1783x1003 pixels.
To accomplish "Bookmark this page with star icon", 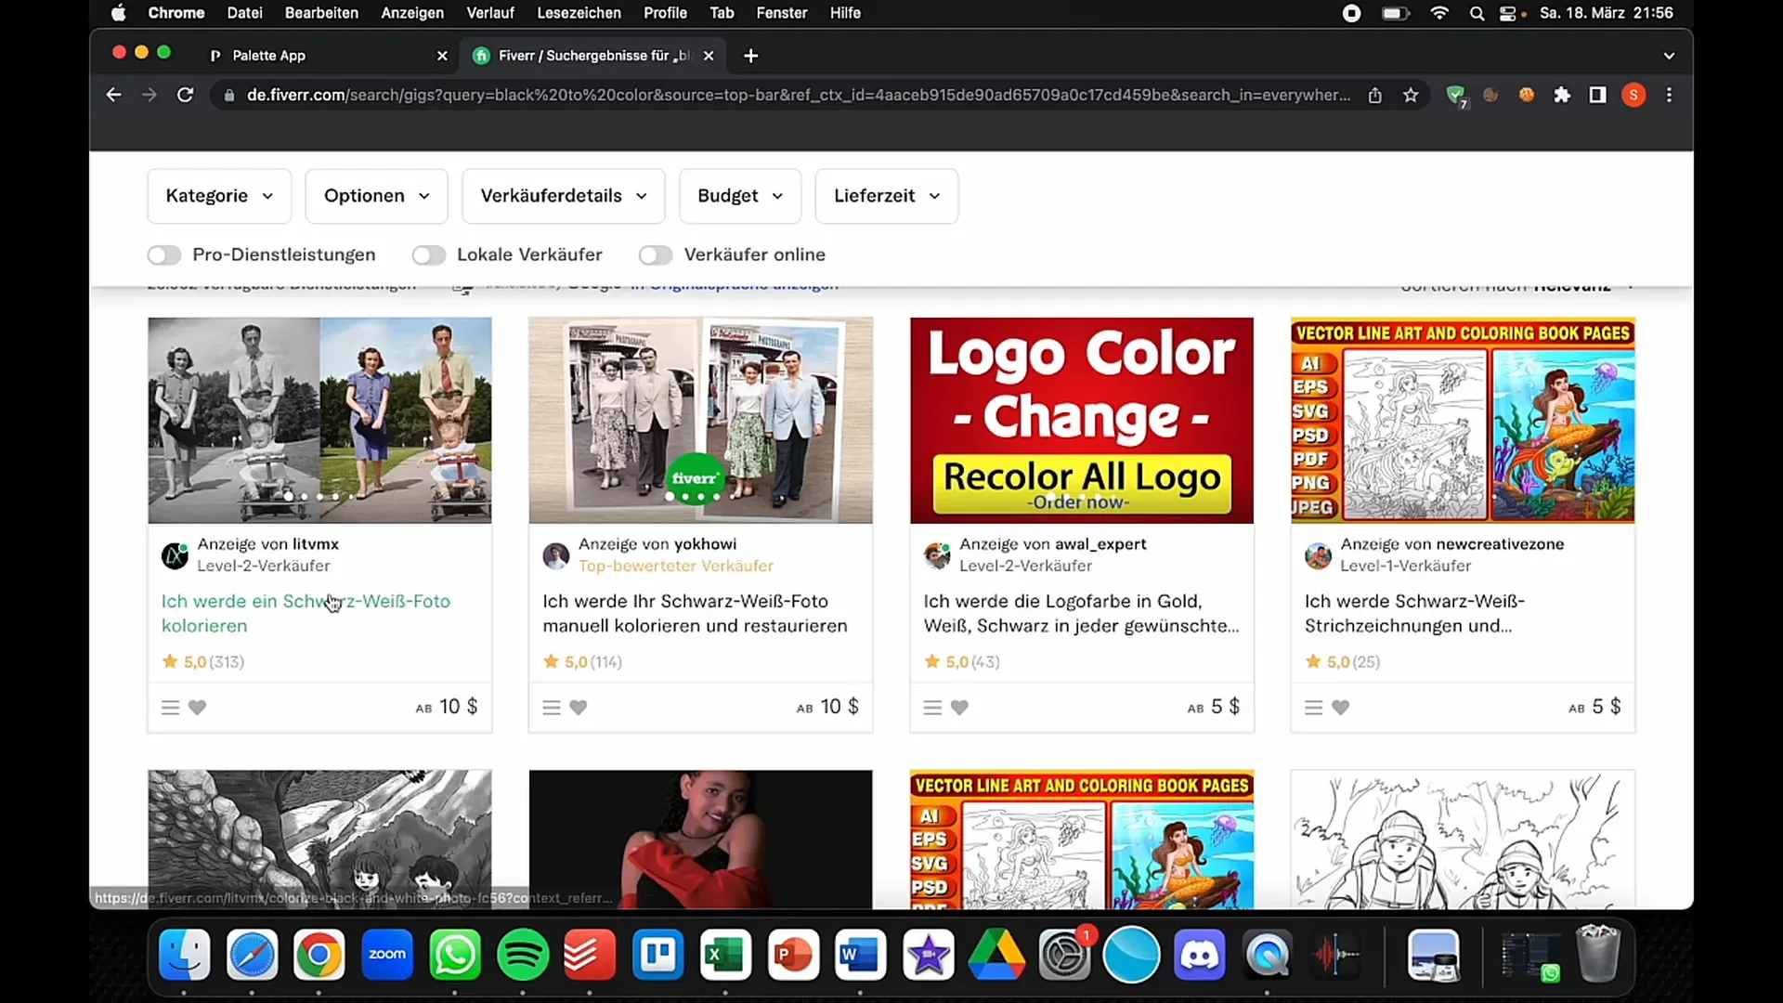I will pyautogui.click(x=1411, y=95).
